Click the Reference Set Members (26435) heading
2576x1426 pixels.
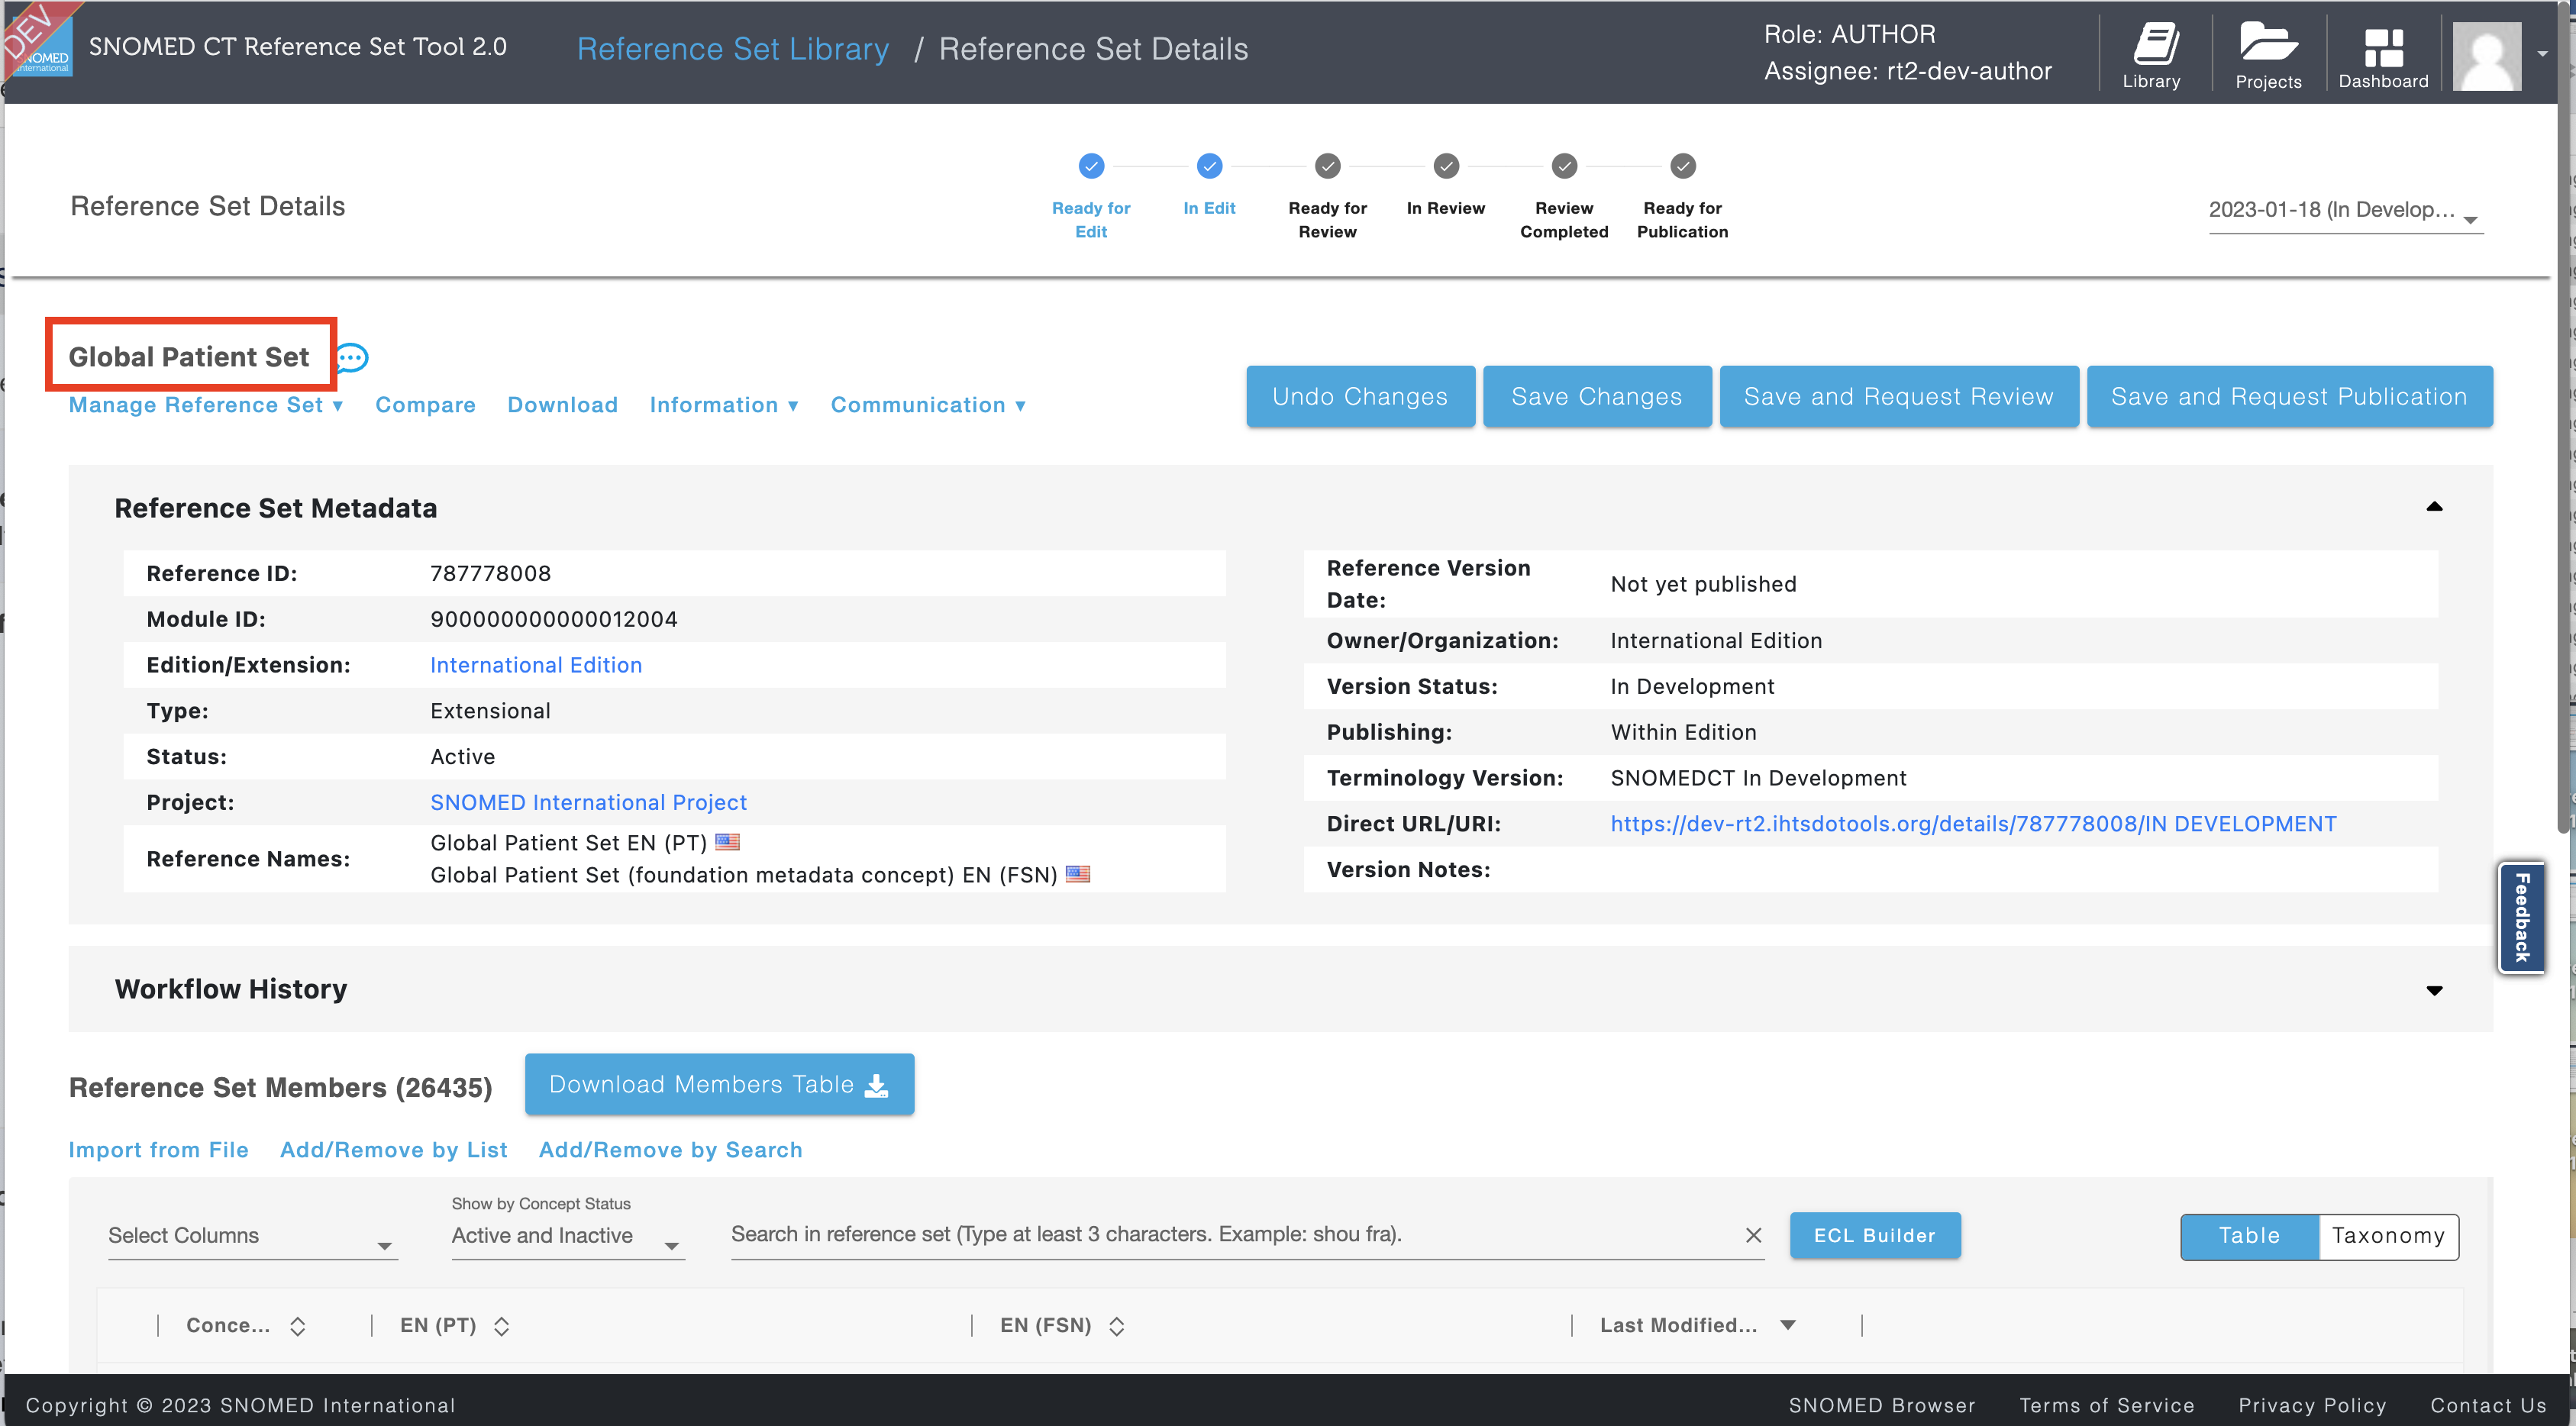[280, 1088]
